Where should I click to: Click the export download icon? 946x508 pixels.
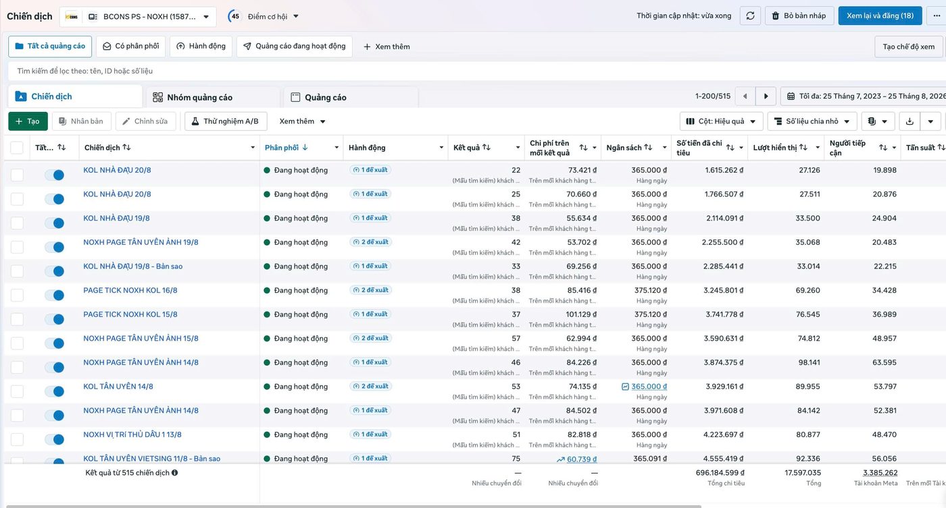pyautogui.click(x=910, y=121)
